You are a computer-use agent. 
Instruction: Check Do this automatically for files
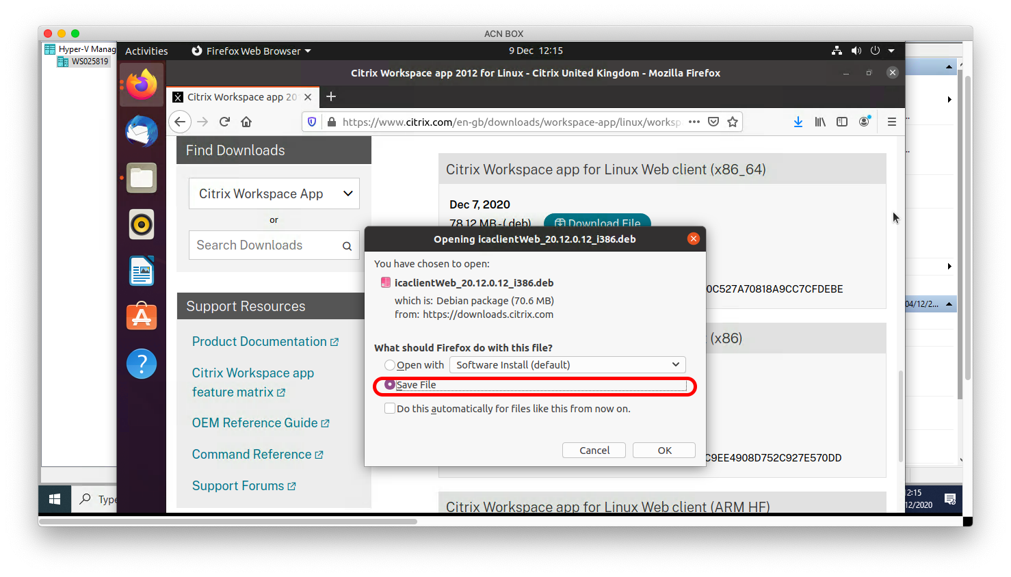point(390,409)
